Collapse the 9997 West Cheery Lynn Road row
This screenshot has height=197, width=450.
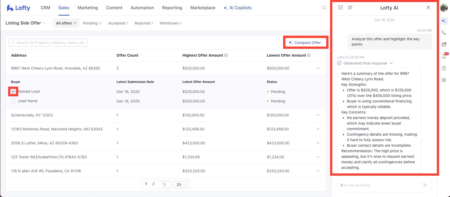pyautogui.click(x=318, y=68)
